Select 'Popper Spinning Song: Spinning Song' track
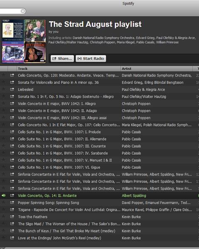The image size is (199, 249). click(48, 203)
